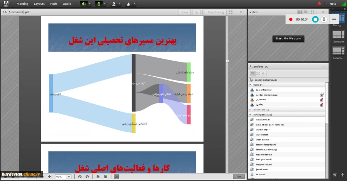Click the Sync button under the document

239,176
